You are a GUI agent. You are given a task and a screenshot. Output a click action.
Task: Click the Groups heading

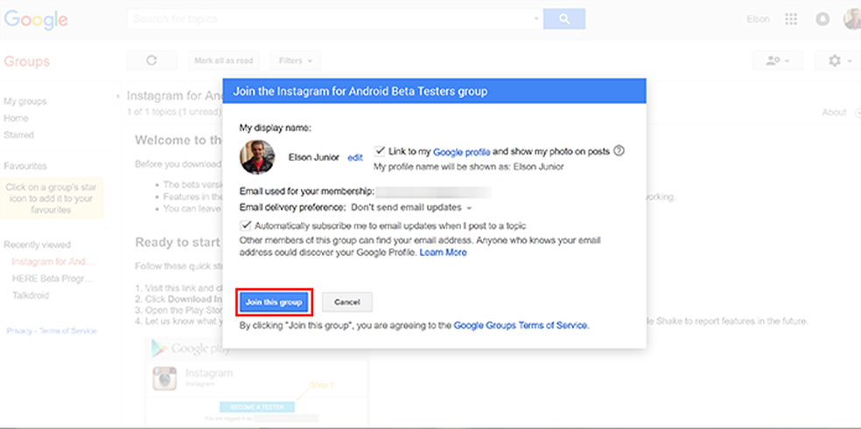26,61
